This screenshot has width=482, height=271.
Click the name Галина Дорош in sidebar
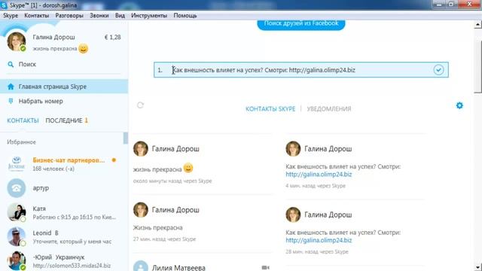click(x=53, y=37)
